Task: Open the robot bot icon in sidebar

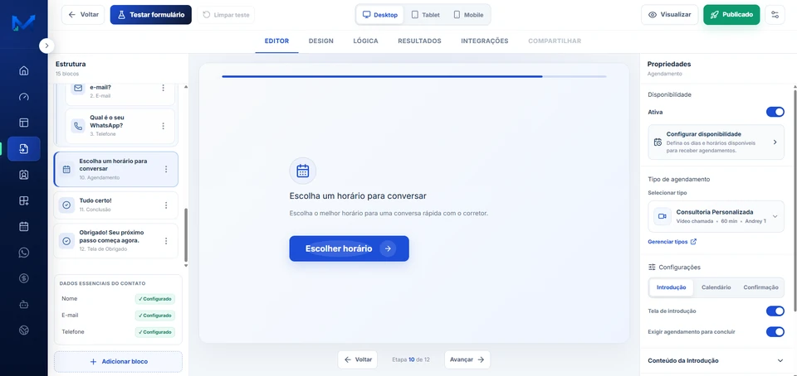Action: click(x=24, y=305)
